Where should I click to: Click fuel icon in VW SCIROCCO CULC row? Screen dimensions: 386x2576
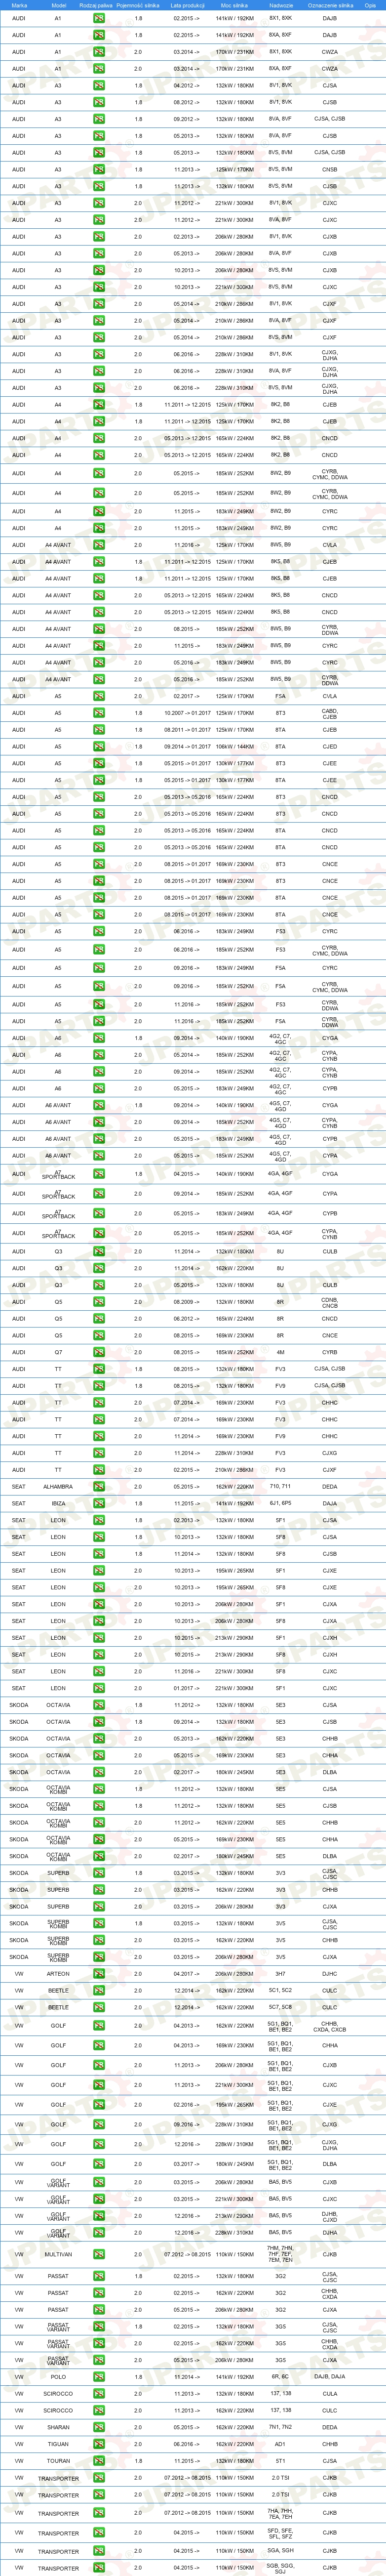pos(99,2410)
